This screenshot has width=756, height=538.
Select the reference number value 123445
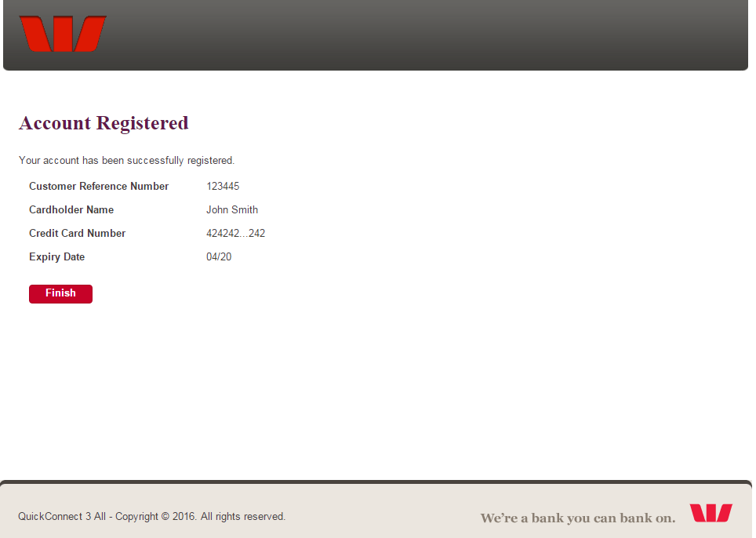coord(222,186)
